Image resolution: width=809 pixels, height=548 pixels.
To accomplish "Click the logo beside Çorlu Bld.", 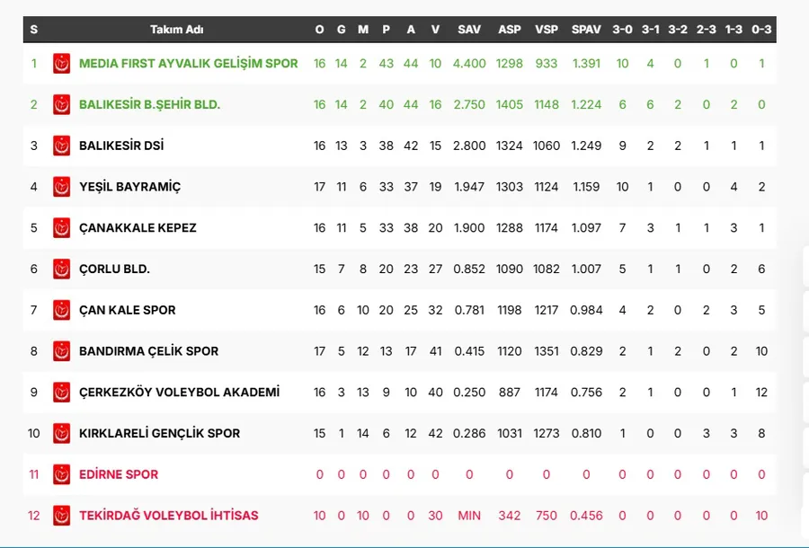I will point(61,269).
